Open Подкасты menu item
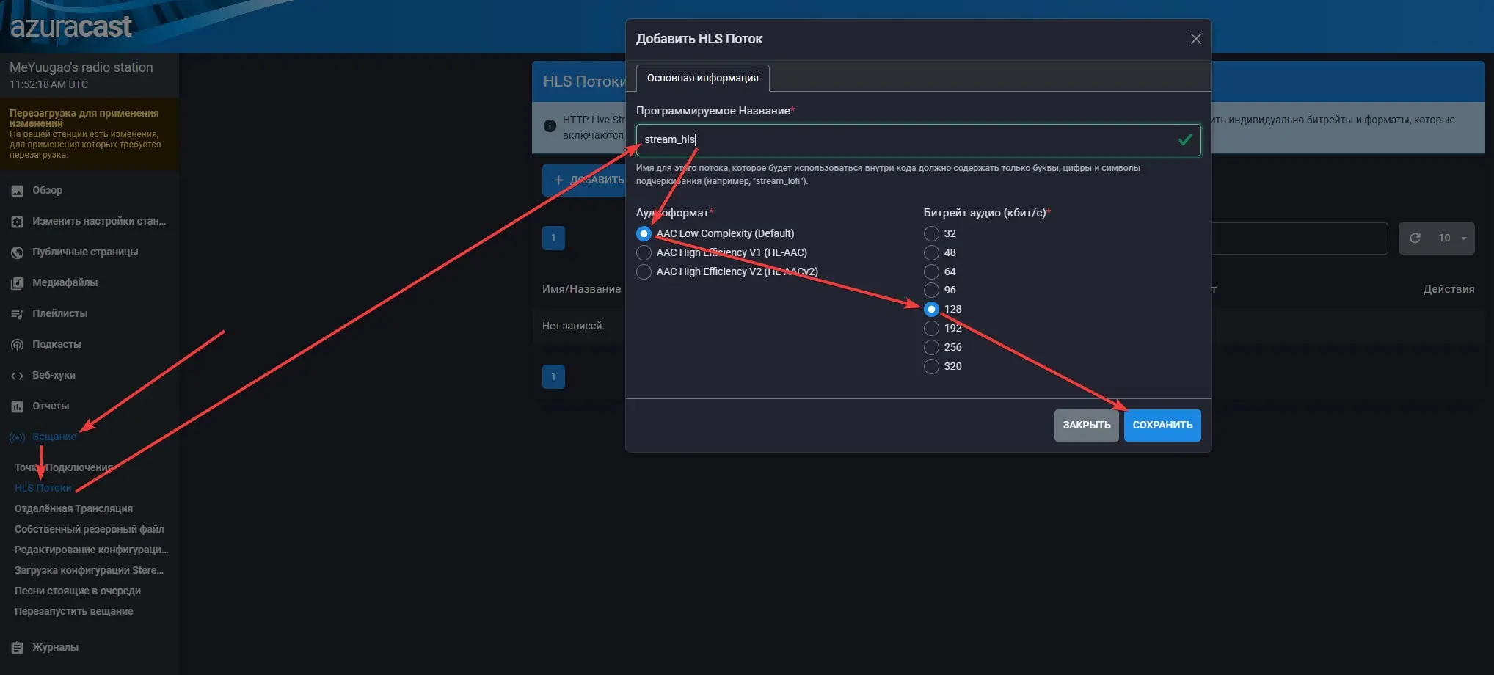 (x=57, y=345)
